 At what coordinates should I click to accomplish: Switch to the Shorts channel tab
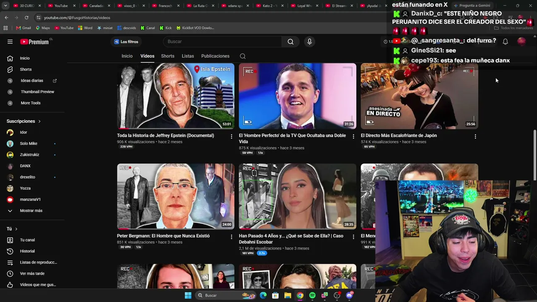[x=168, y=56]
